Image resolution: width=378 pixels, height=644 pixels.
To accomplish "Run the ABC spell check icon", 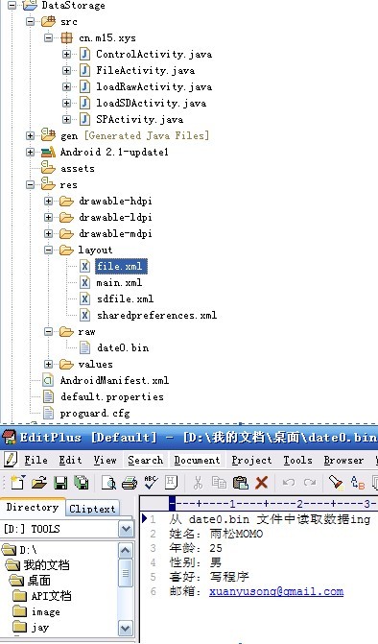I will 151,482.
